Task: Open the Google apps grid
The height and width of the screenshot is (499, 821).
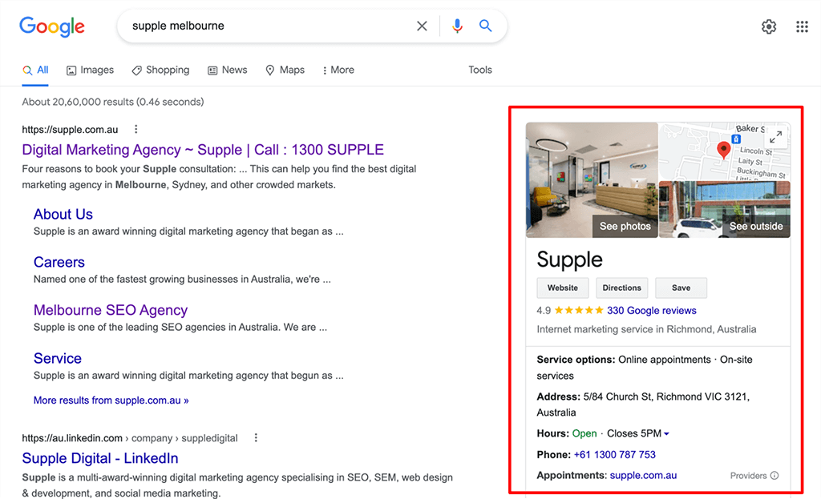Action: pyautogui.click(x=802, y=26)
